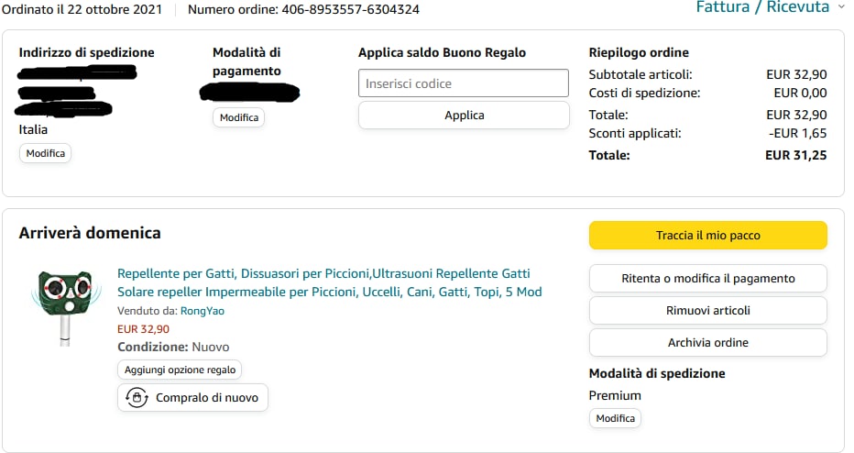Click Modifica under Indirizzo di spedizione

coord(45,153)
